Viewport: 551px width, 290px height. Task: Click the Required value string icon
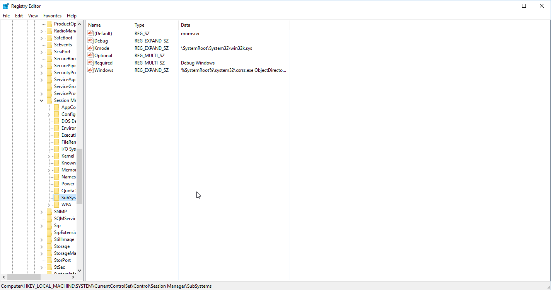point(90,63)
